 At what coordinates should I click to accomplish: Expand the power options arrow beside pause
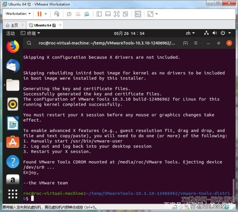point(46,14)
